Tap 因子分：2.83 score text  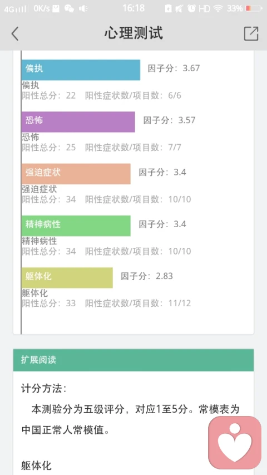147,276
